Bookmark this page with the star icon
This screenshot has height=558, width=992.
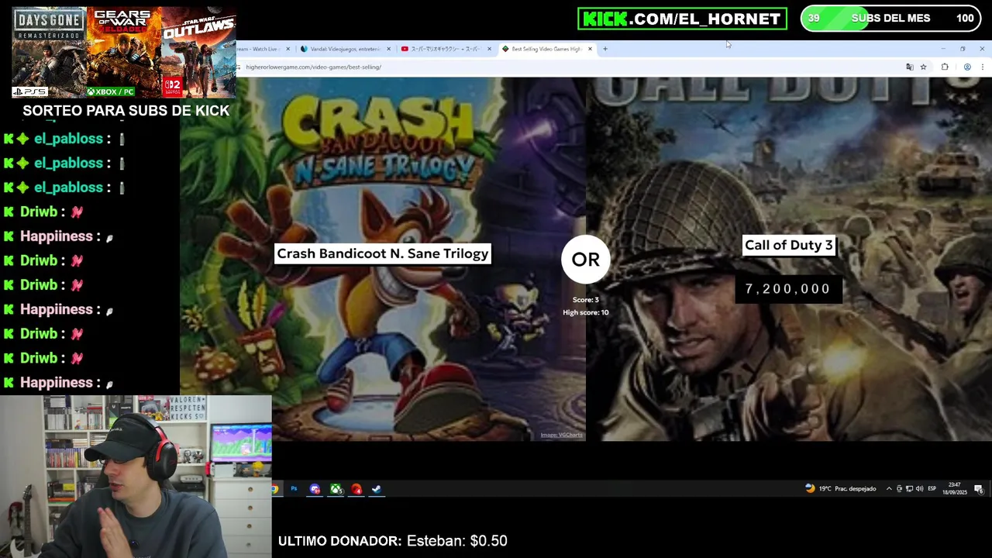(x=923, y=67)
